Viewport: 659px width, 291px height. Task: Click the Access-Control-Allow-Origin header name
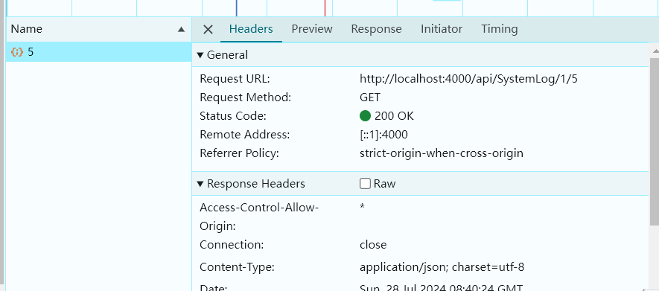tap(260, 217)
